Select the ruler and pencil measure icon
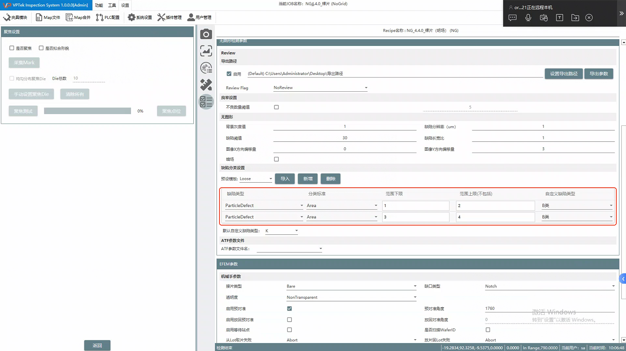Viewport: 626px width, 351px height. click(x=206, y=85)
